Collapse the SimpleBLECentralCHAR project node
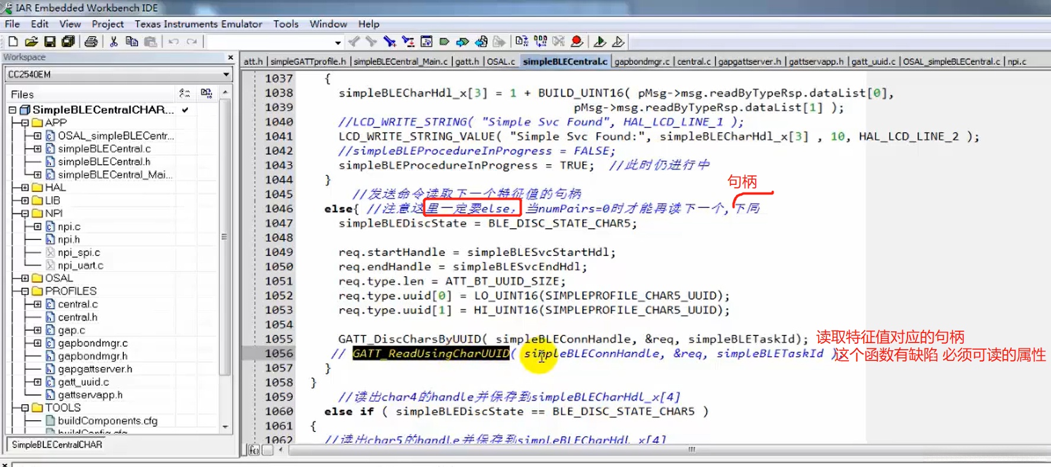1051x467 pixels. tap(12, 110)
